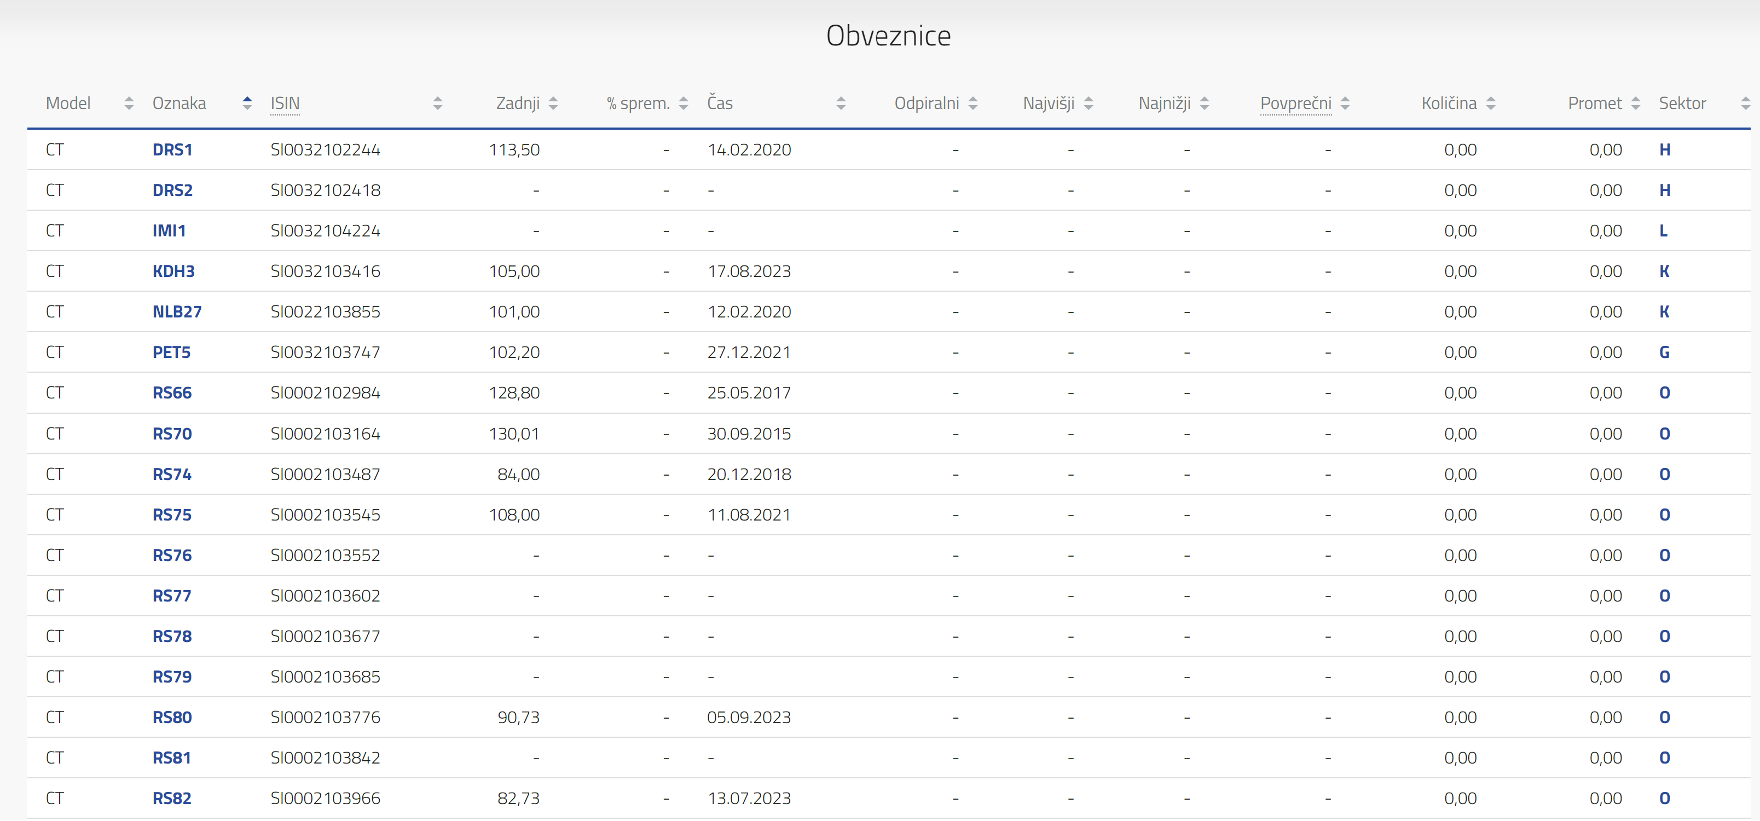Sort by ISIN using its arrow icon
1760x821 pixels.
click(438, 103)
